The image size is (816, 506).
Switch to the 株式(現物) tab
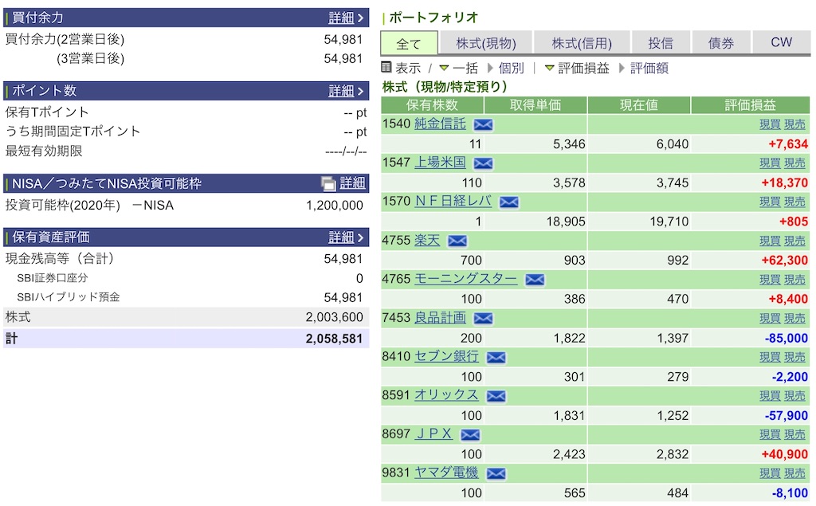point(486,43)
